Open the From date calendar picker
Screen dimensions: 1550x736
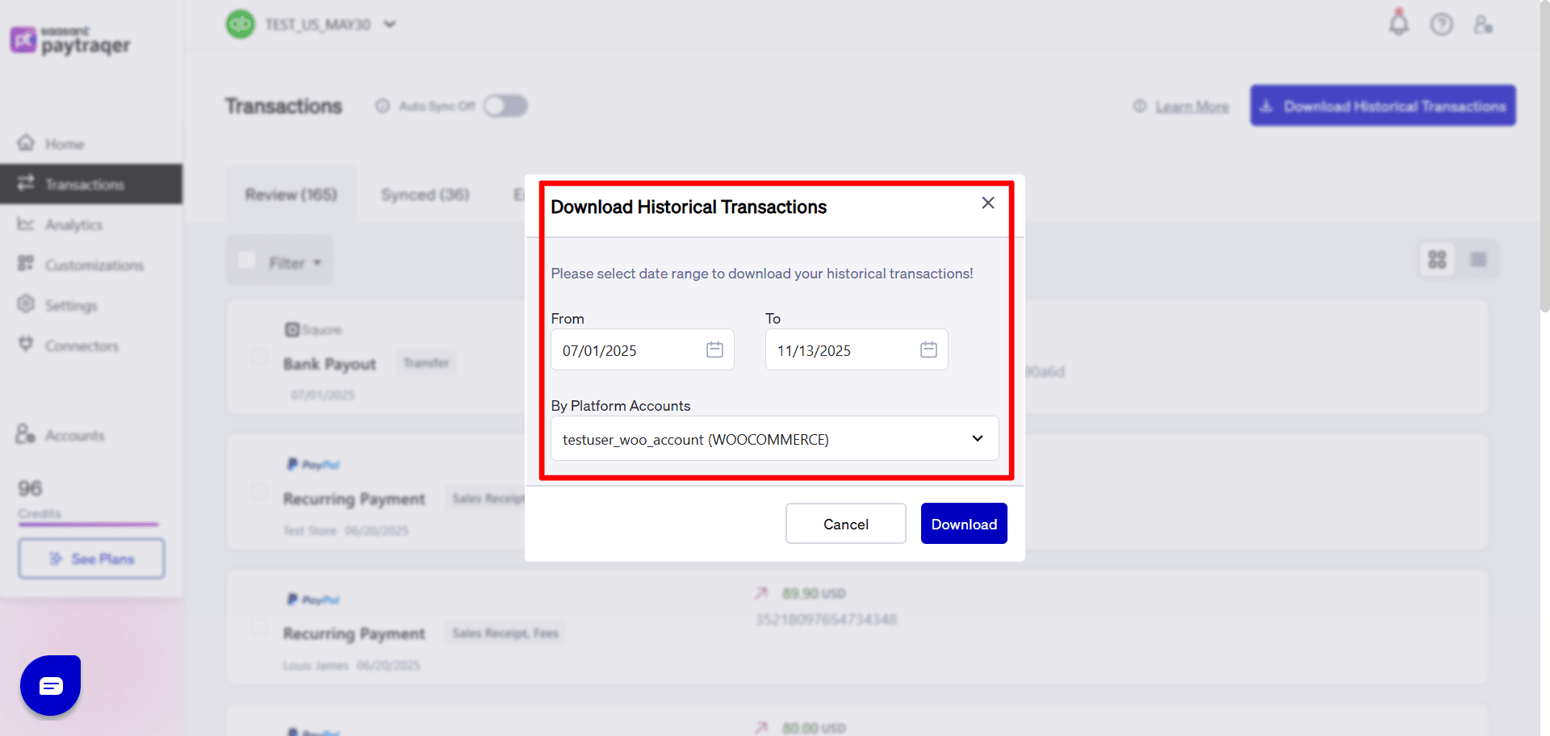714,349
